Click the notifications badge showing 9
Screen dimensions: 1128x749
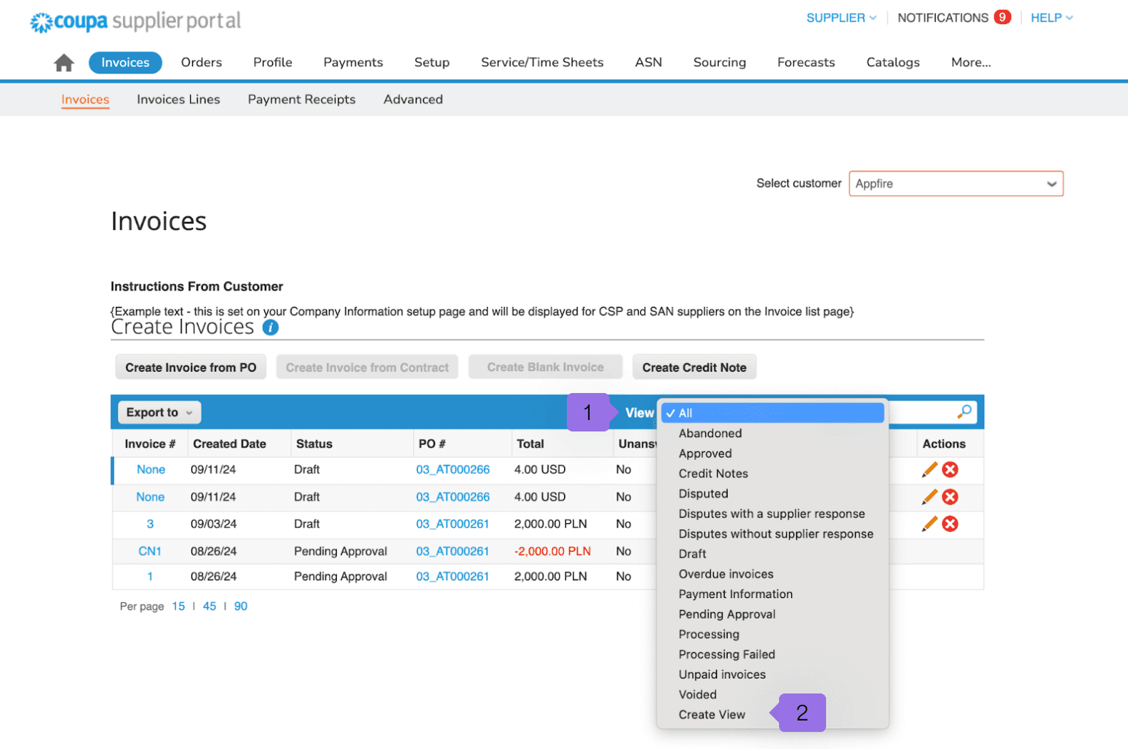tap(1002, 17)
